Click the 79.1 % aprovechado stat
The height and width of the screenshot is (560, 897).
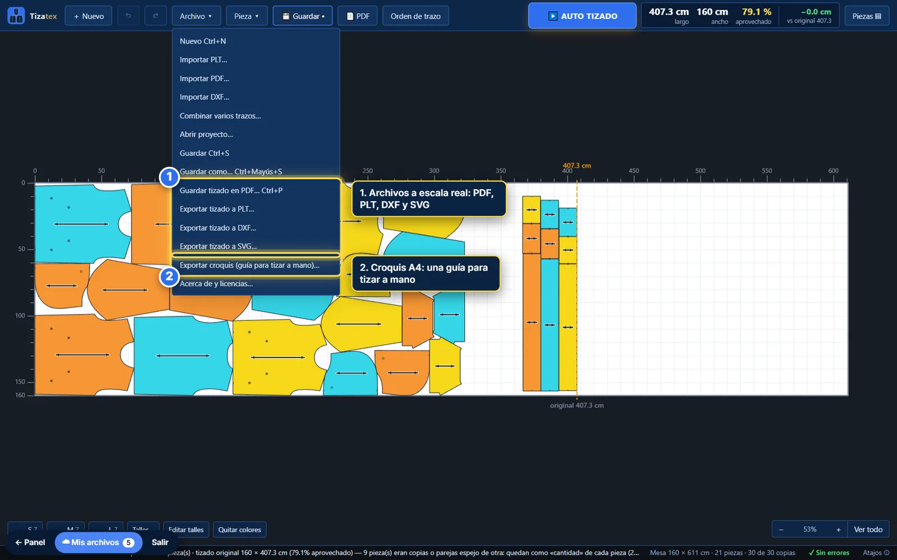(x=755, y=16)
